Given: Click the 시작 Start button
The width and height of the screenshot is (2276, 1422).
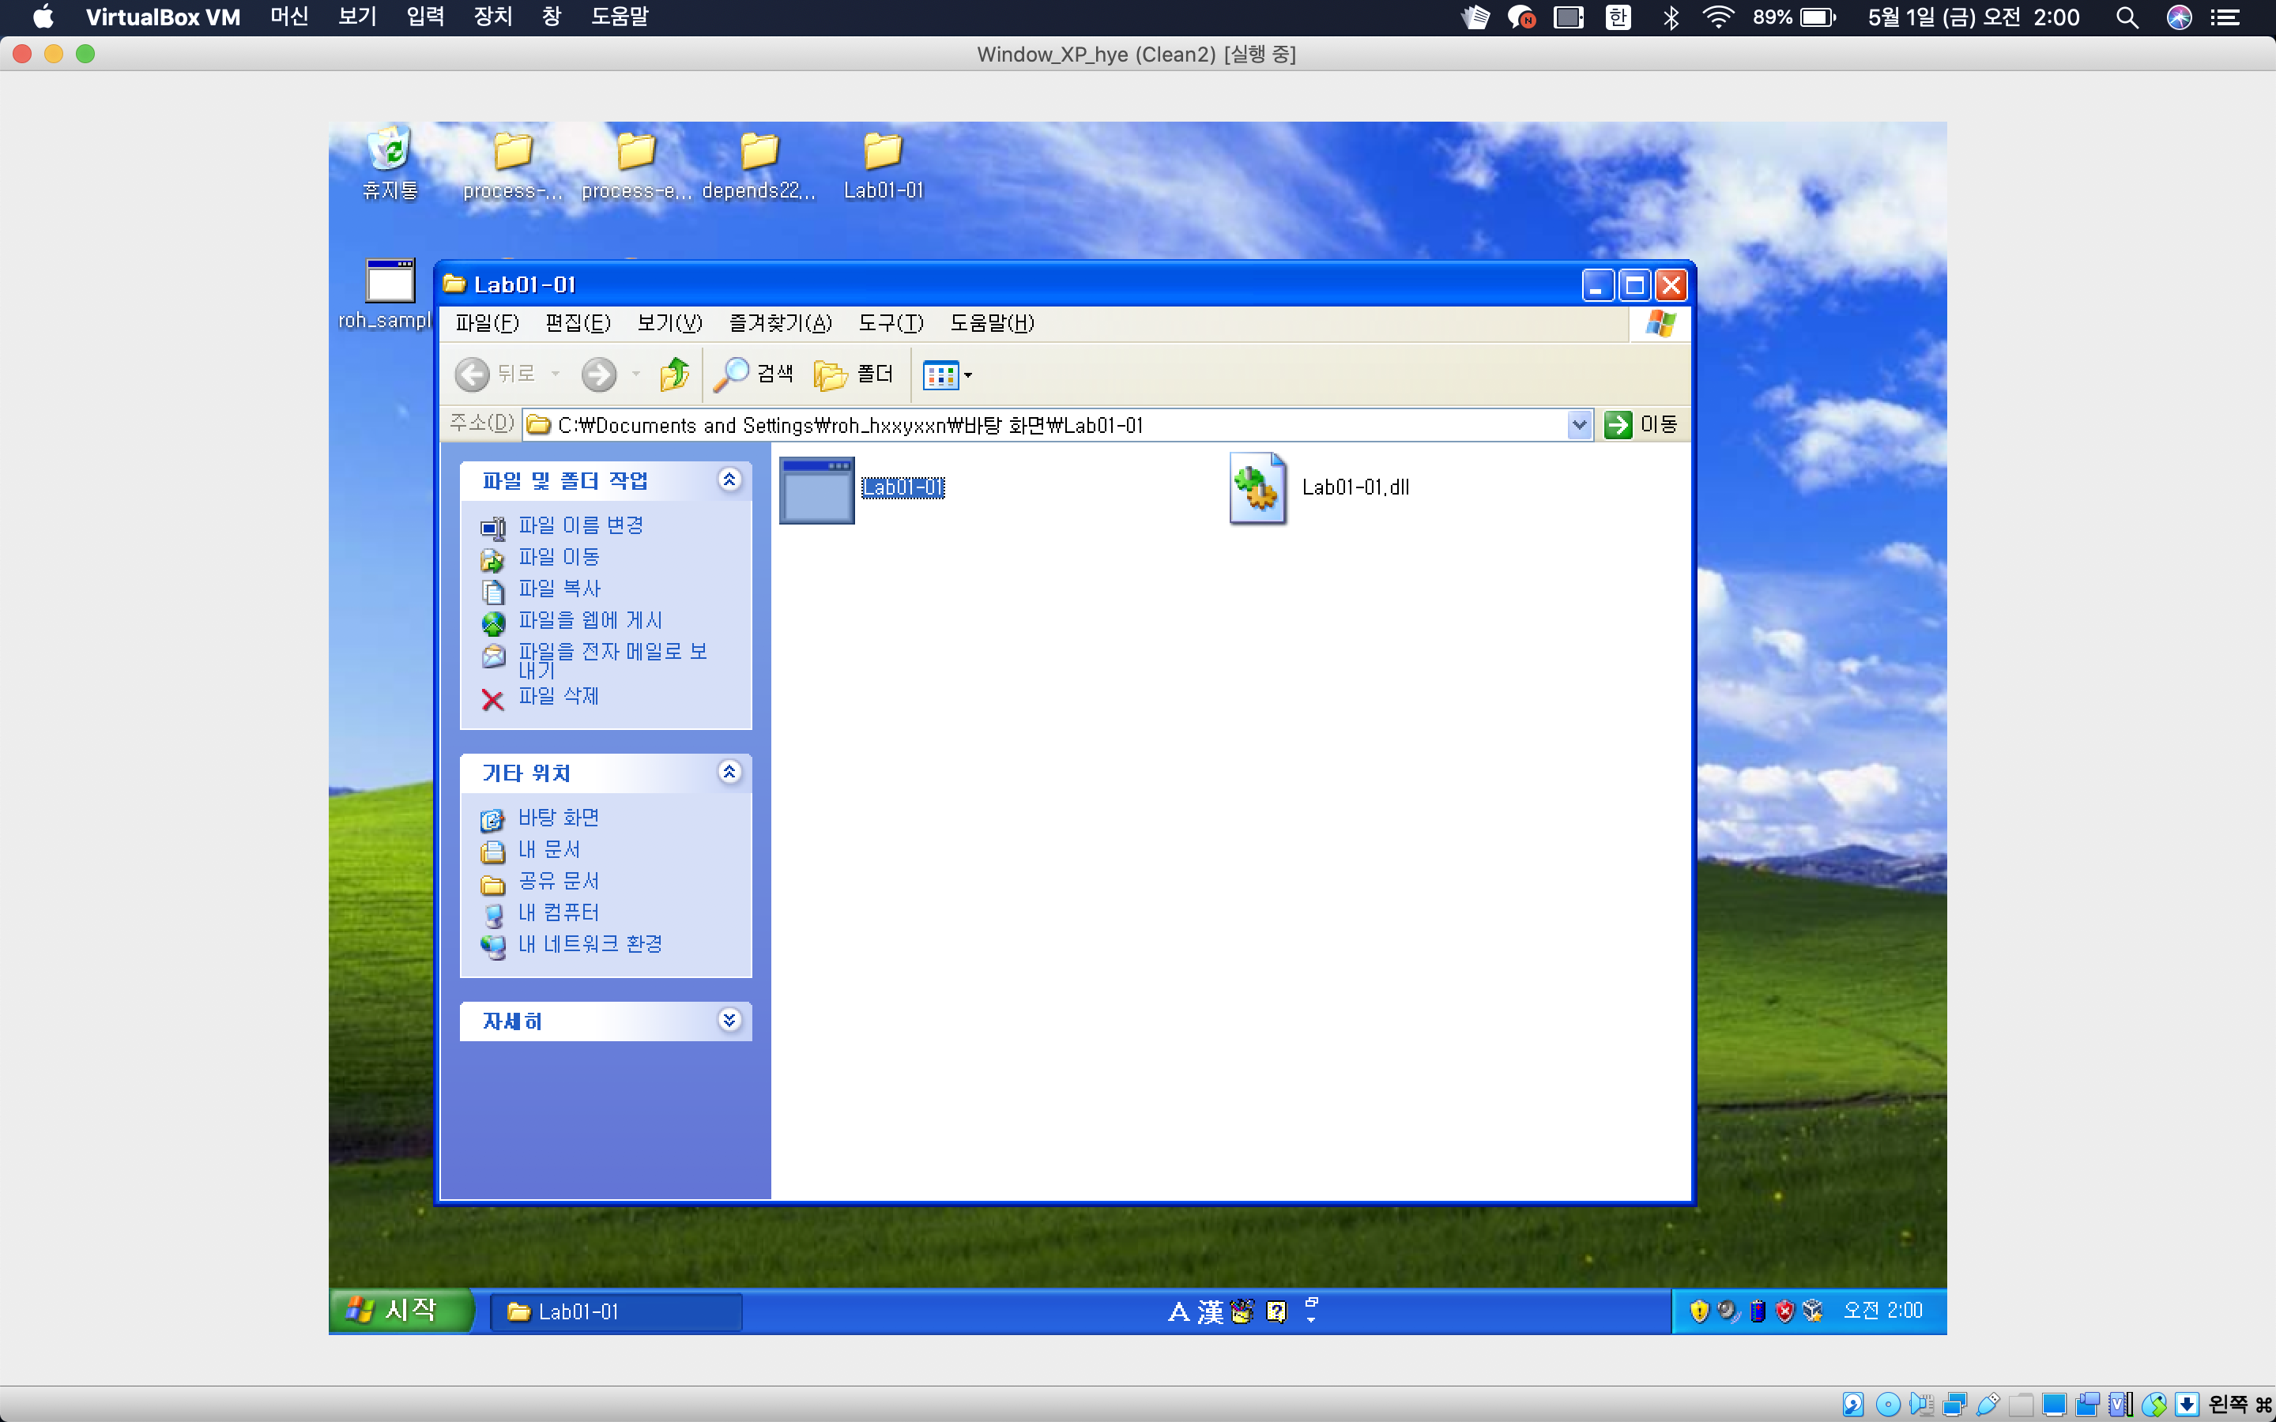Looking at the screenshot, I should 401,1311.
